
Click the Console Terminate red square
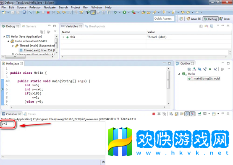pyautogui.click(x=154, y=114)
